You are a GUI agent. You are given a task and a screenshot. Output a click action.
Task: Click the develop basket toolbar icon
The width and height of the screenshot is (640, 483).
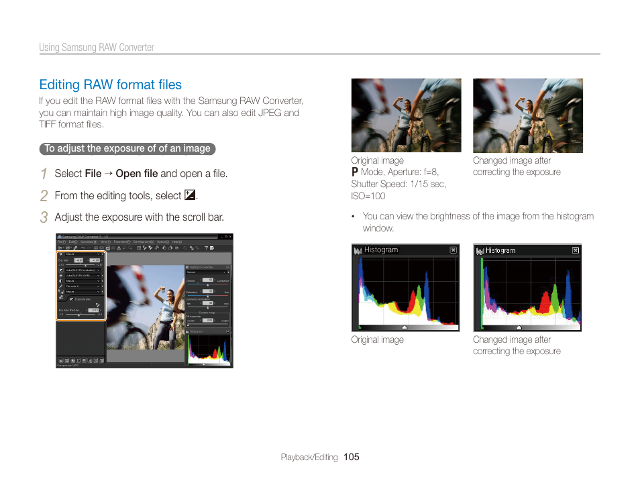click(x=68, y=248)
